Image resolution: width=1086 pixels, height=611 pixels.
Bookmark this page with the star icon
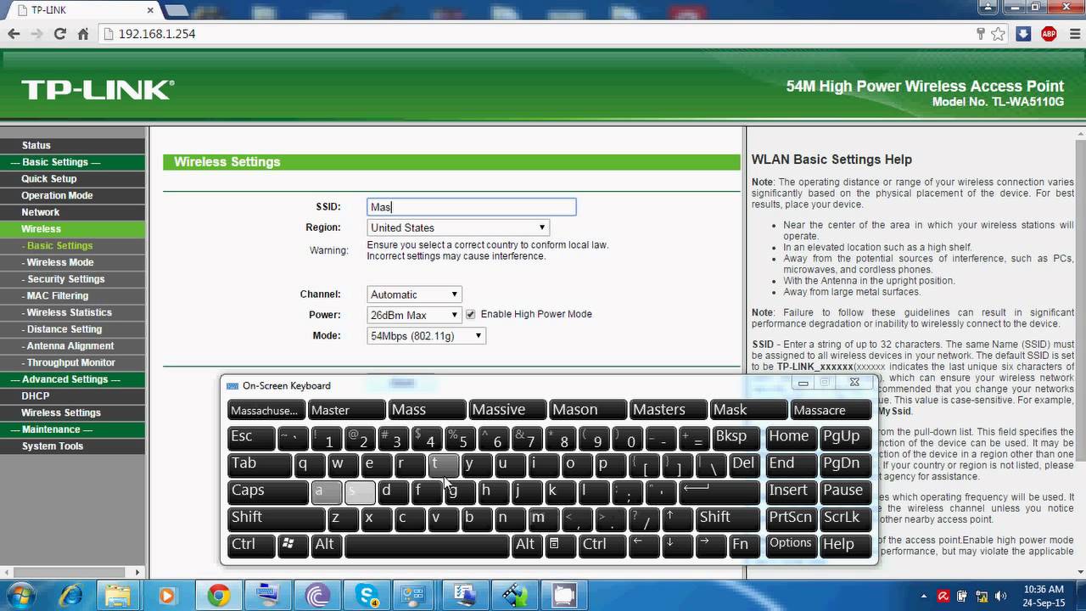999,34
